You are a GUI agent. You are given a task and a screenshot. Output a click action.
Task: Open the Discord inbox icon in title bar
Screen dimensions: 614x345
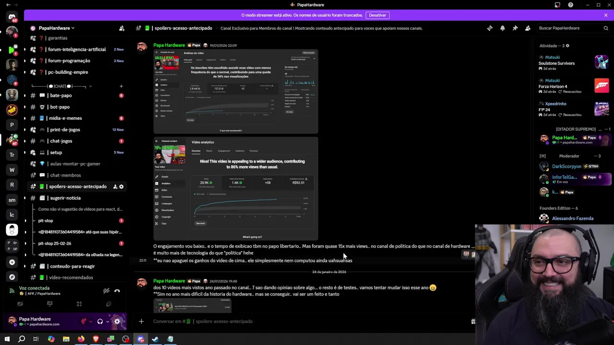pyautogui.click(x=557, y=5)
